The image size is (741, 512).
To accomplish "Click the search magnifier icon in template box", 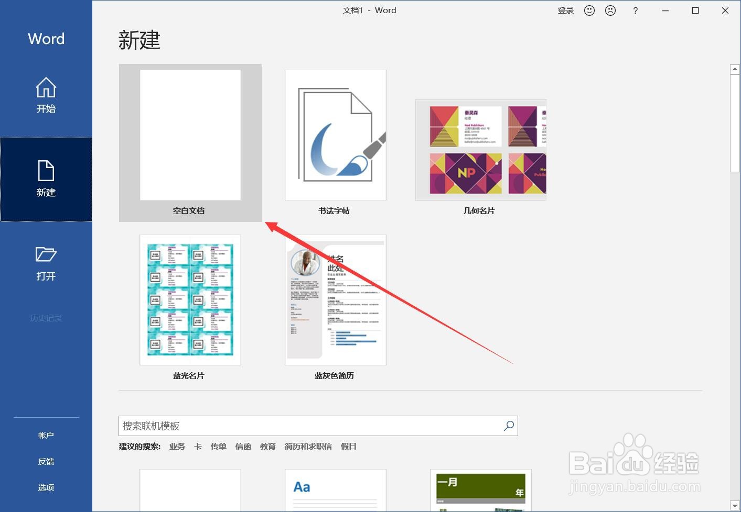I will click(x=509, y=426).
